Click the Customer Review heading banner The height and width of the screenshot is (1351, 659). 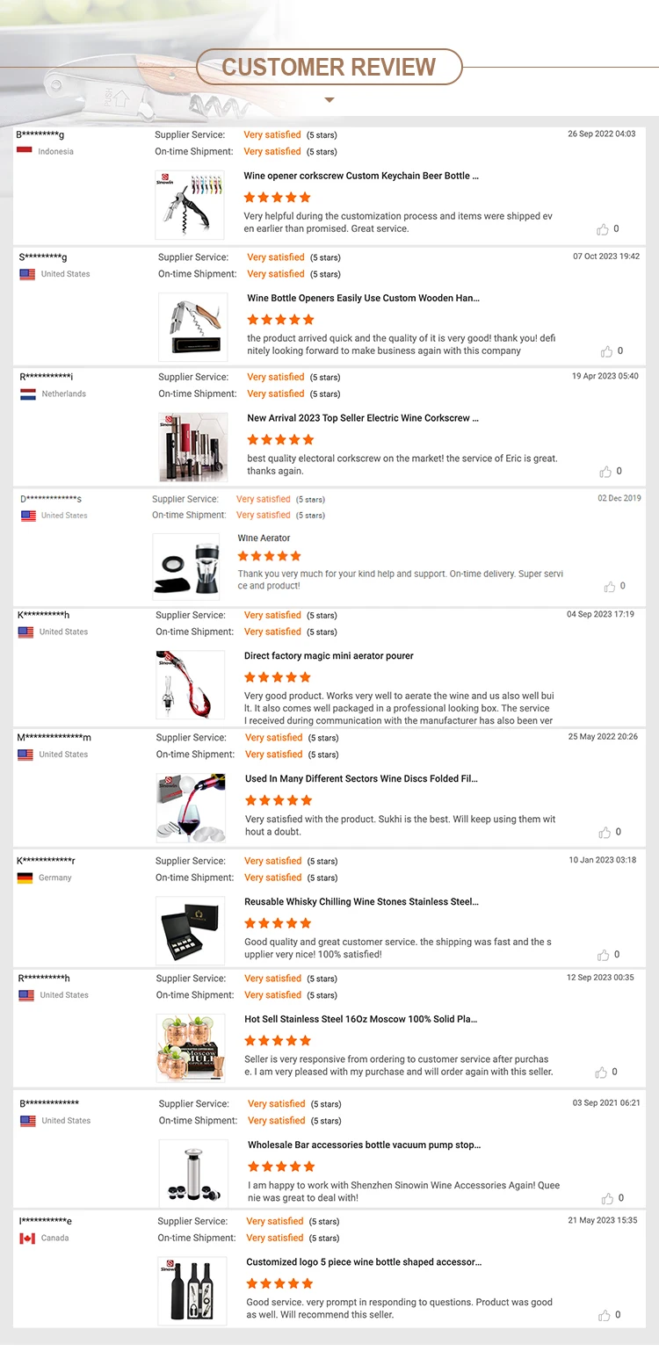(329, 67)
